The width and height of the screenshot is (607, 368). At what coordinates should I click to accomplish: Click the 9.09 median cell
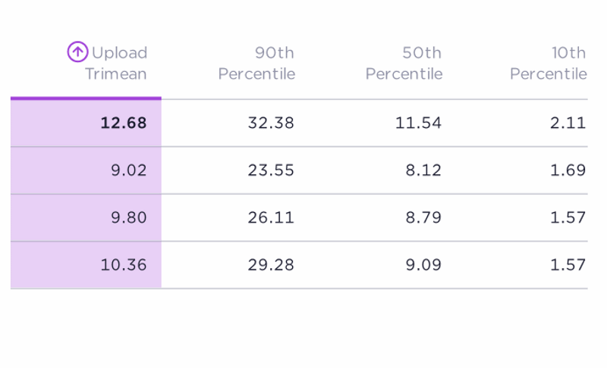(x=423, y=265)
